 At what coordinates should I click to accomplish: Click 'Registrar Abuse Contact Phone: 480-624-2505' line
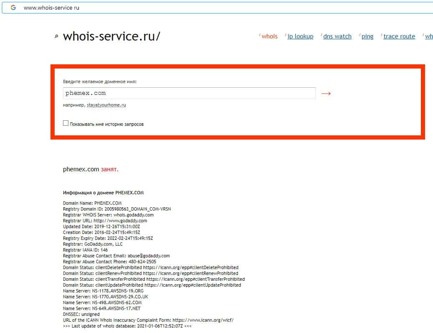pyautogui.click(x=109, y=262)
